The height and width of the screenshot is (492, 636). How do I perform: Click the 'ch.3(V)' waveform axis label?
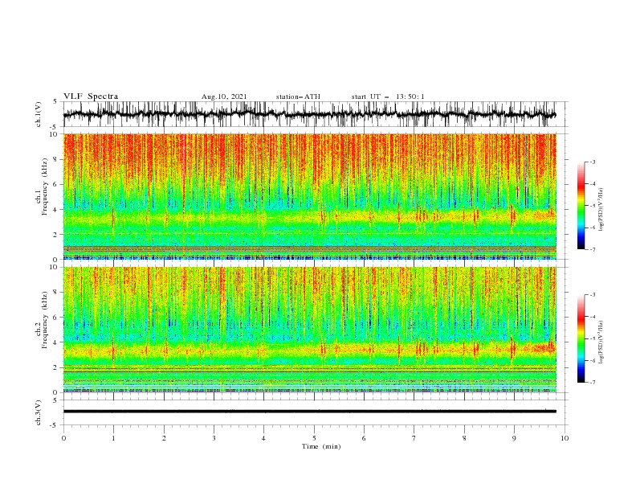click(39, 412)
